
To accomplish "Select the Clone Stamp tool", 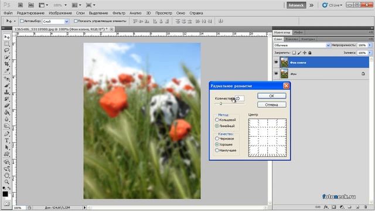I will click(x=6, y=92).
